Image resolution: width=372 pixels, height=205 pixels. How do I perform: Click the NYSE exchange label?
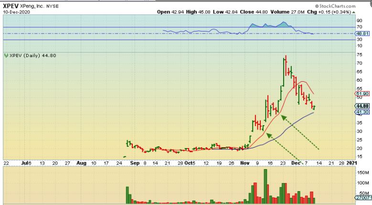pyautogui.click(x=52, y=6)
